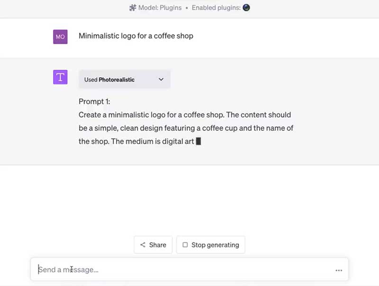Click the black typing cursor block

pyautogui.click(x=199, y=141)
